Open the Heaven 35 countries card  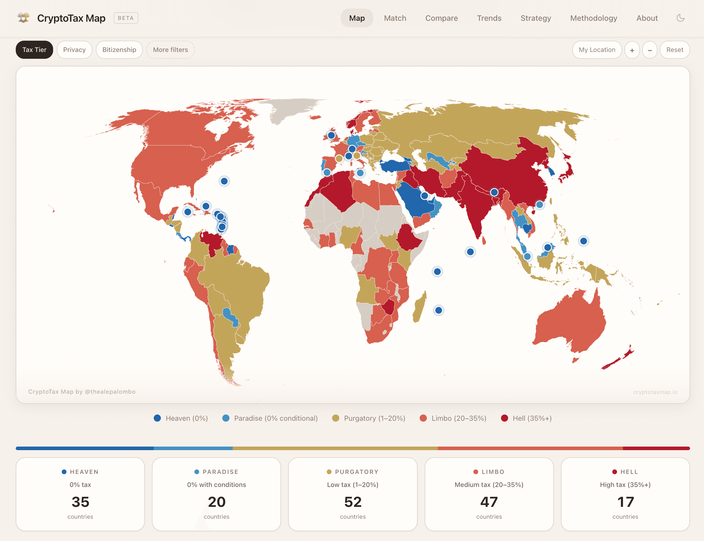(80, 494)
